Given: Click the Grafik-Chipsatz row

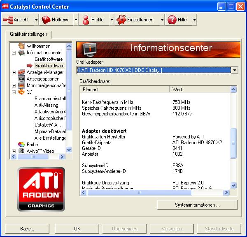Looking at the screenshot, I should [x=155, y=143].
